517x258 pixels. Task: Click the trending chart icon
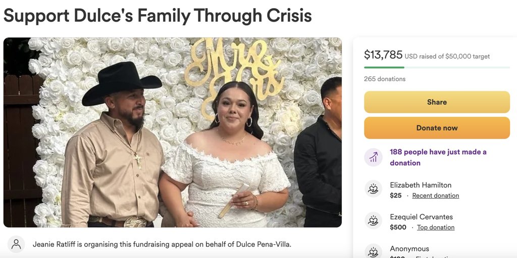[x=373, y=157]
